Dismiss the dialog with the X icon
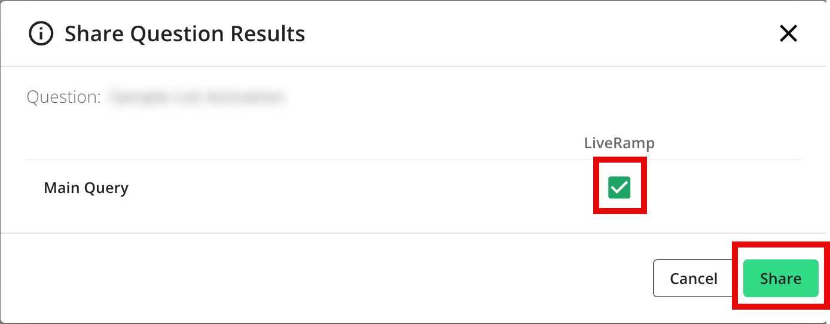This screenshot has height=324, width=830. click(x=788, y=34)
